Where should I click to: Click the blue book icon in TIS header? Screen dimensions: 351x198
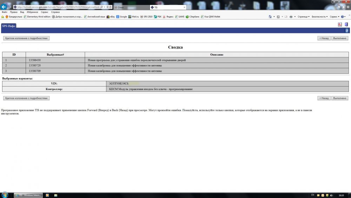coord(346,25)
